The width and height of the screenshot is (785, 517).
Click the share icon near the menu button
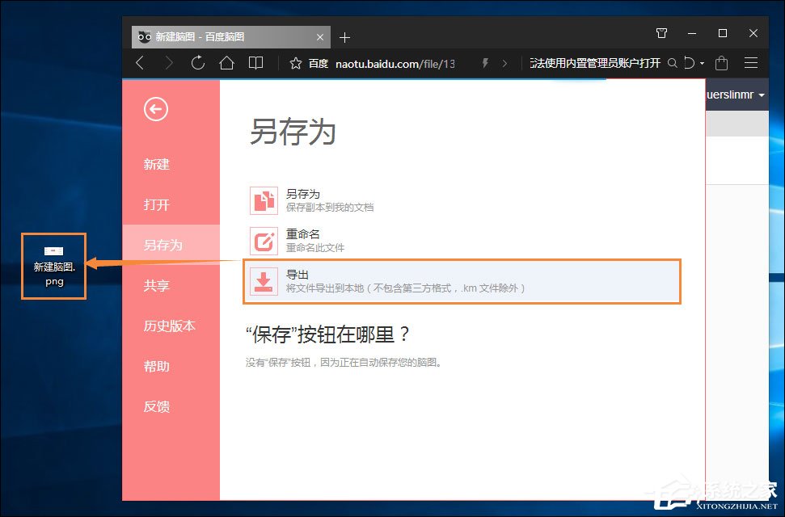click(720, 63)
